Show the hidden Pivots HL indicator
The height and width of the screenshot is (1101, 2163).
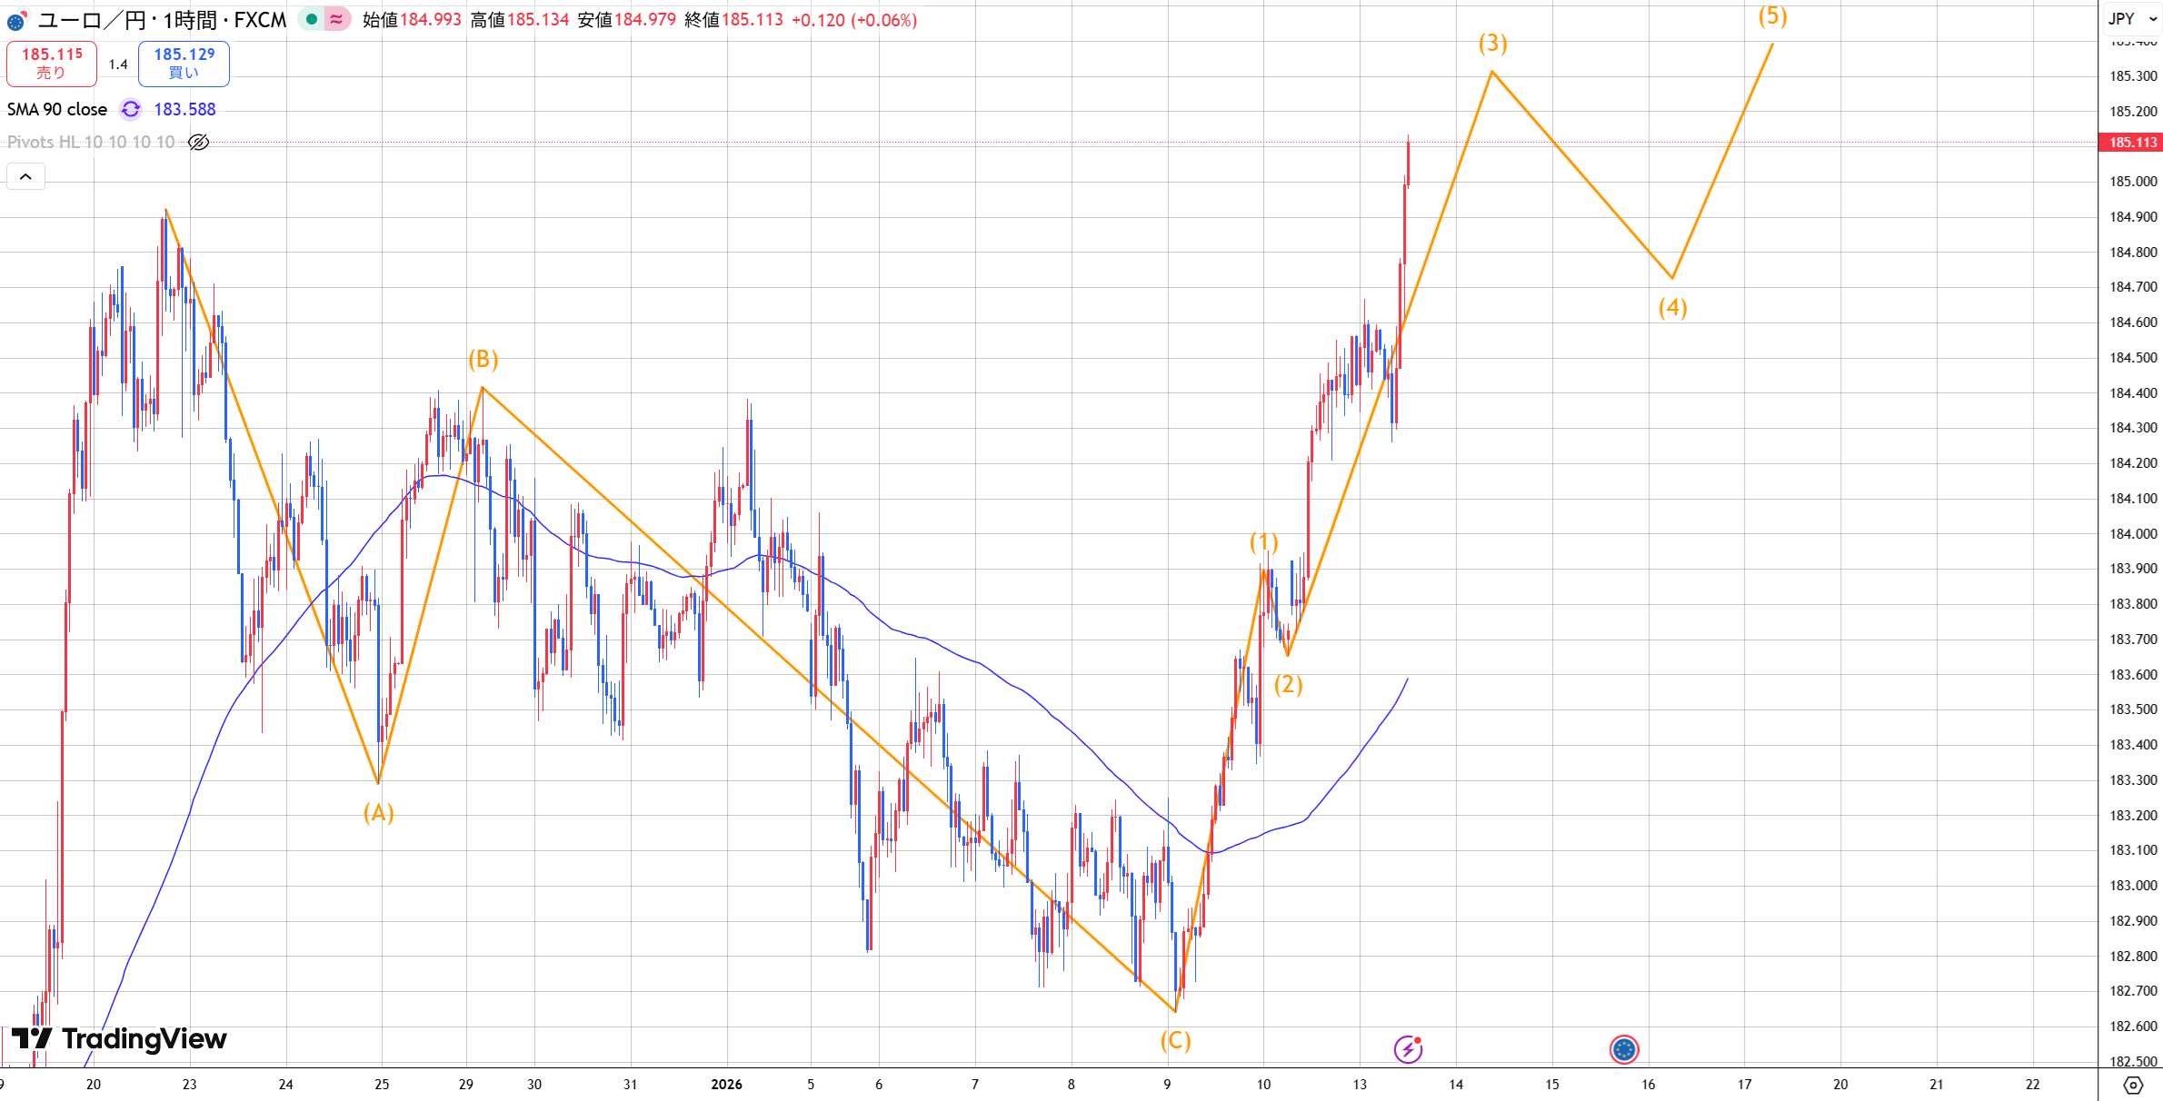click(198, 142)
